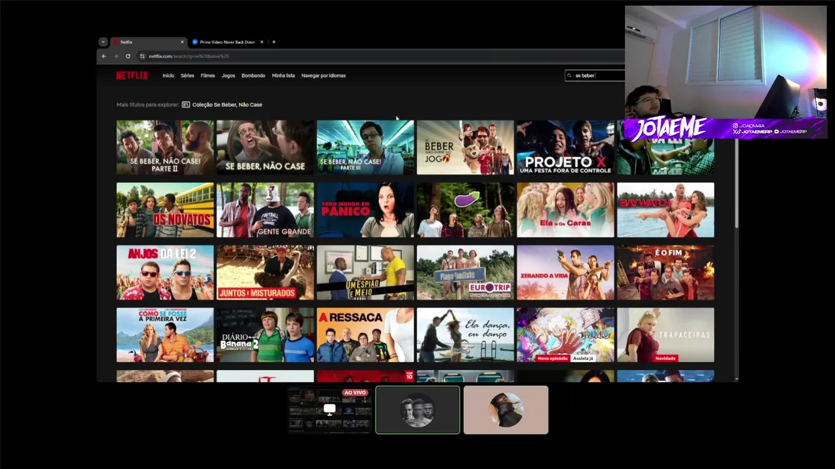Select the participant tile with the three-faces avatar
This screenshot has width=835, height=469.
click(417, 410)
